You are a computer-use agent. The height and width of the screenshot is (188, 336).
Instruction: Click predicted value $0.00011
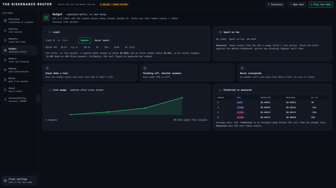click(265, 103)
